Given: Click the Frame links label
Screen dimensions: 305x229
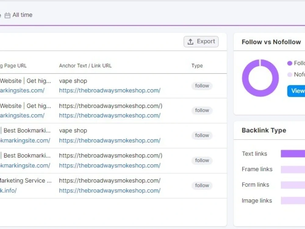Looking at the screenshot, I should click(x=257, y=169).
